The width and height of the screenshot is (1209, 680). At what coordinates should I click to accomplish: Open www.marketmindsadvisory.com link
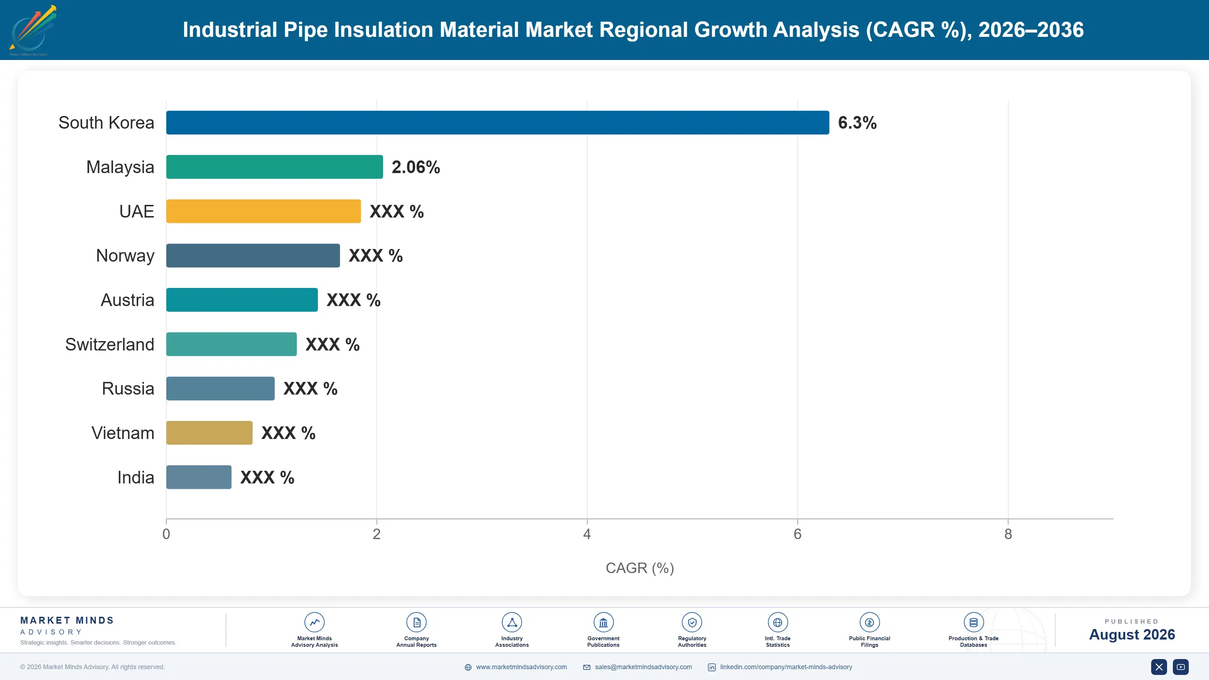[521, 667]
